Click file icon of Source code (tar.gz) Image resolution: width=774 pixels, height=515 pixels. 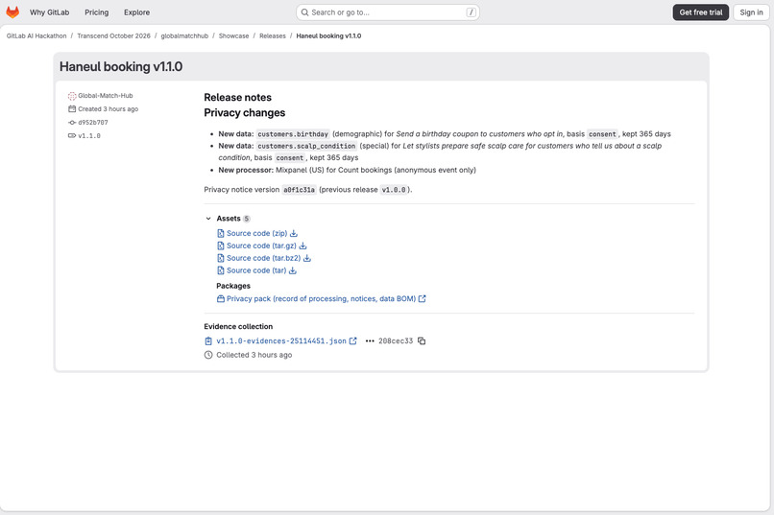(x=221, y=246)
